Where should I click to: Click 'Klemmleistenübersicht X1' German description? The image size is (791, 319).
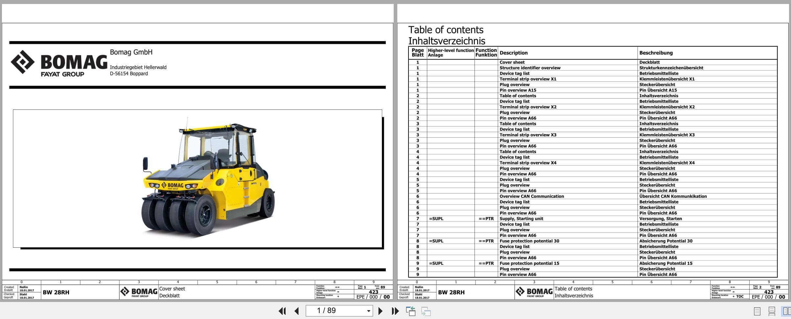tap(667, 79)
